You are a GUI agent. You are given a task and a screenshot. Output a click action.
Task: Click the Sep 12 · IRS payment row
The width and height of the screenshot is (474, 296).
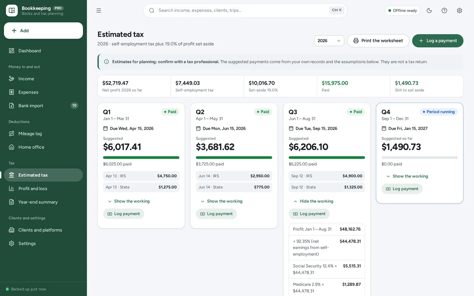pyautogui.click(x=327, y=176)
